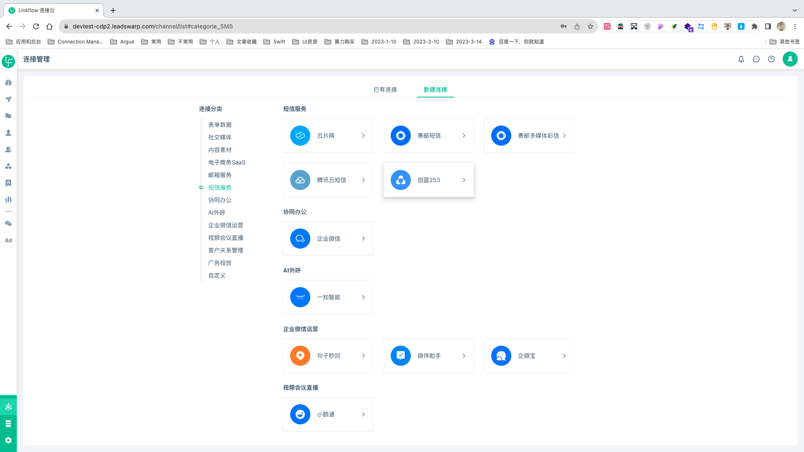Click the 企业微信 chat logo icon
Image resolution: width=804 pixels, height=452 pixels.
[300, 239]
